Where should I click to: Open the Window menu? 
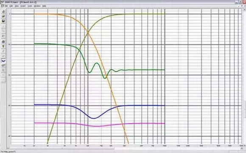[37, 6]
